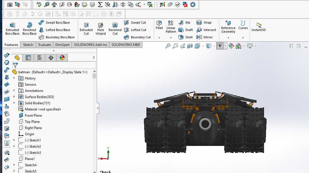Open Edit Appearance color ball icon
The width and height of the screenshot is (309, 173).
pos(231,46)
